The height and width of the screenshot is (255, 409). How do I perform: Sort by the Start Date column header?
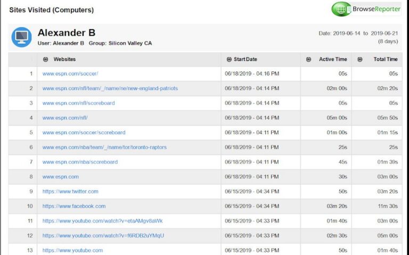coord(246,60)
